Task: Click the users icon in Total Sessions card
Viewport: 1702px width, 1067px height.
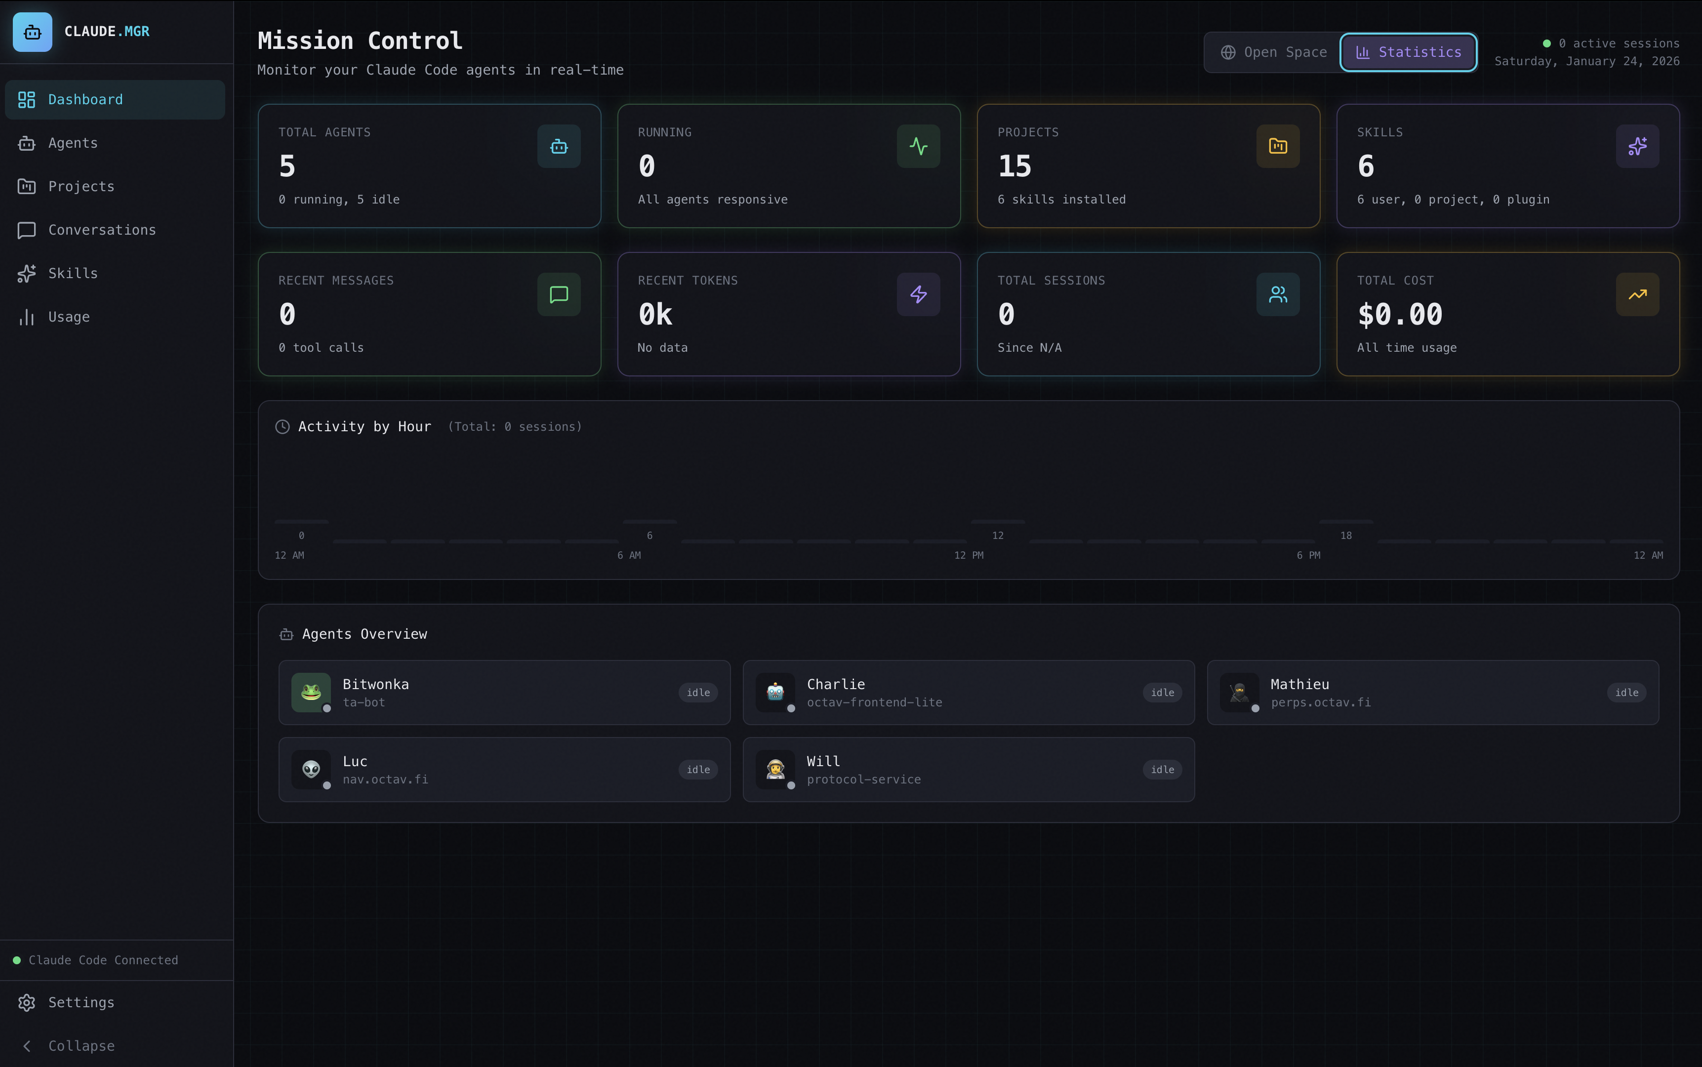Action: click(x=1277, y=294)
